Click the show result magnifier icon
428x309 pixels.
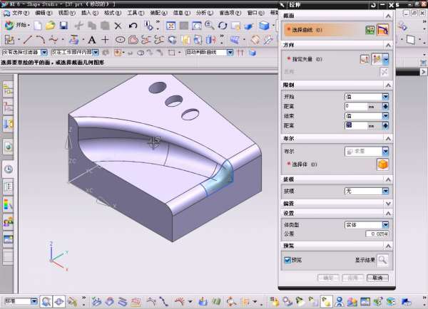coord(382,260)
